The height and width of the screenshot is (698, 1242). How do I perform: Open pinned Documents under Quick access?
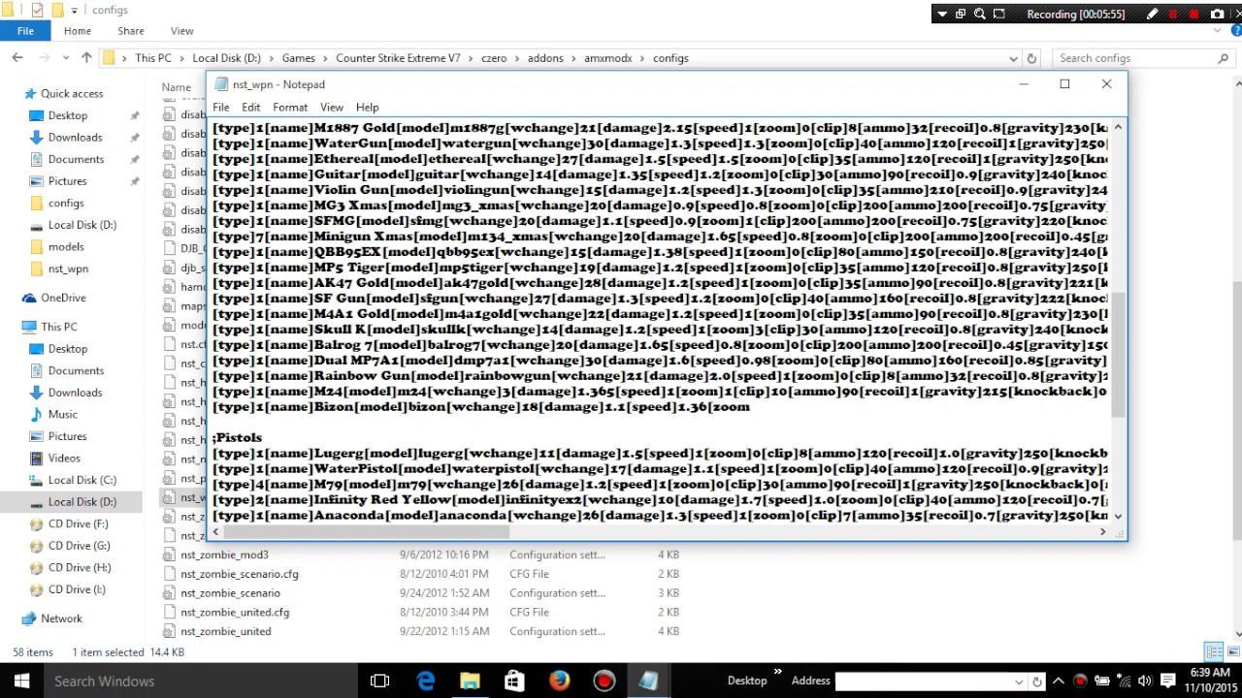click(76, 159)
